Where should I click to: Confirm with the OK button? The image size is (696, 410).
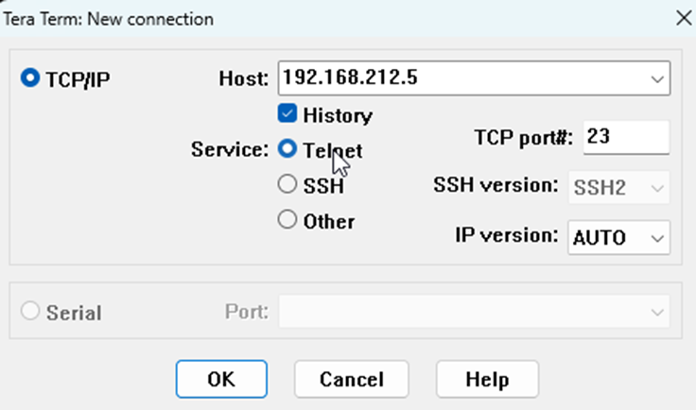point(221,380)
